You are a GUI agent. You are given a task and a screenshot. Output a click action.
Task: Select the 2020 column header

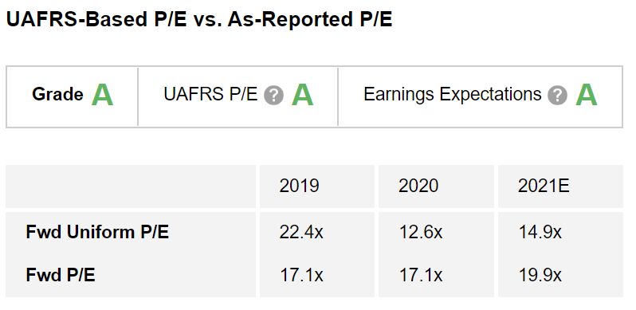tap(418, 186)
